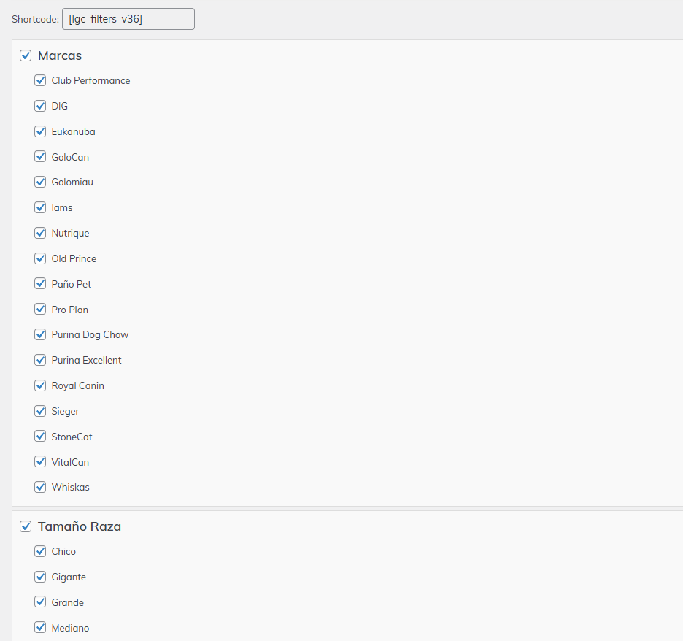Toggle the Tamaño Raza group checkbox
Image resolution: width=683 pixels, height=641 pixels.
(x=26, y=526)
